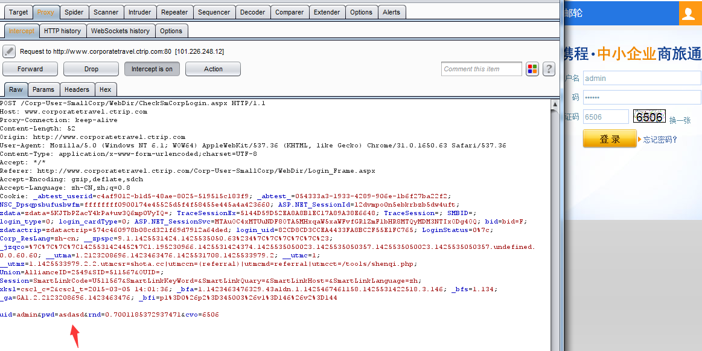Open the Proxy Options sub-tab
The image size is (702, 351).
coord(171,31)
